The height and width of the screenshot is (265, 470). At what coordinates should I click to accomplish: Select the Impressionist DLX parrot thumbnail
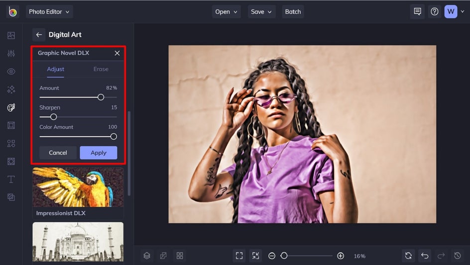[x=78, y=187]
